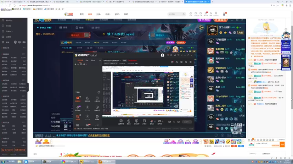Open the notification bell icon in Douyu header
Image resolution: width=293 pixels, height=164 pixels.
pyautogui.click(x=211, y=13)
